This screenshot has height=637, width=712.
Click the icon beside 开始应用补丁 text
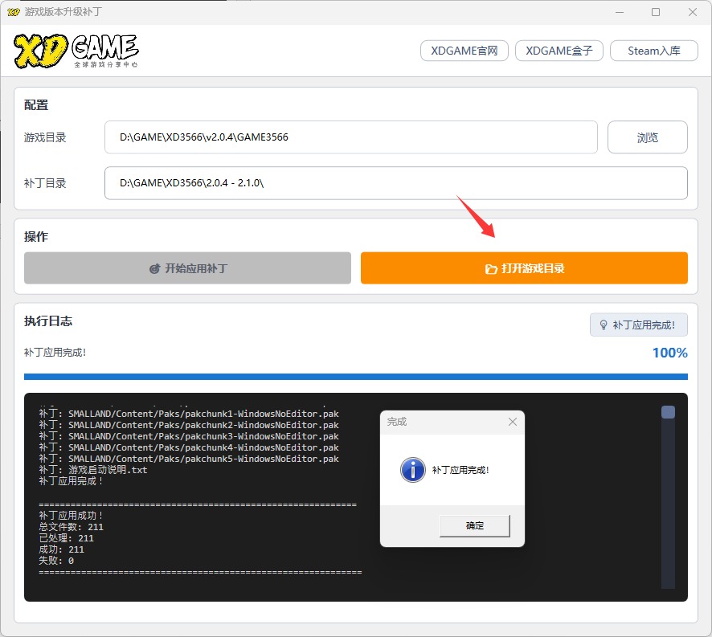point(155,269)
